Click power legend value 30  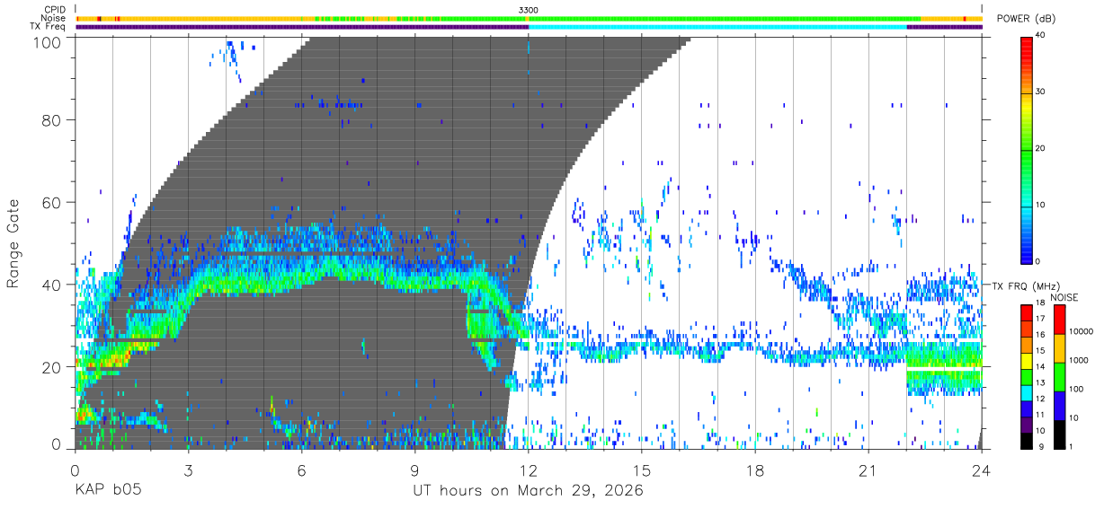point(1042,92)
